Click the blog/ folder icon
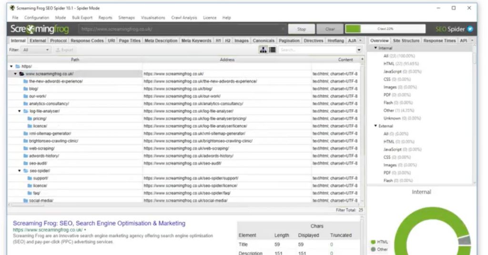This screenshot has height=255, width=488. (x=26, y=89)
